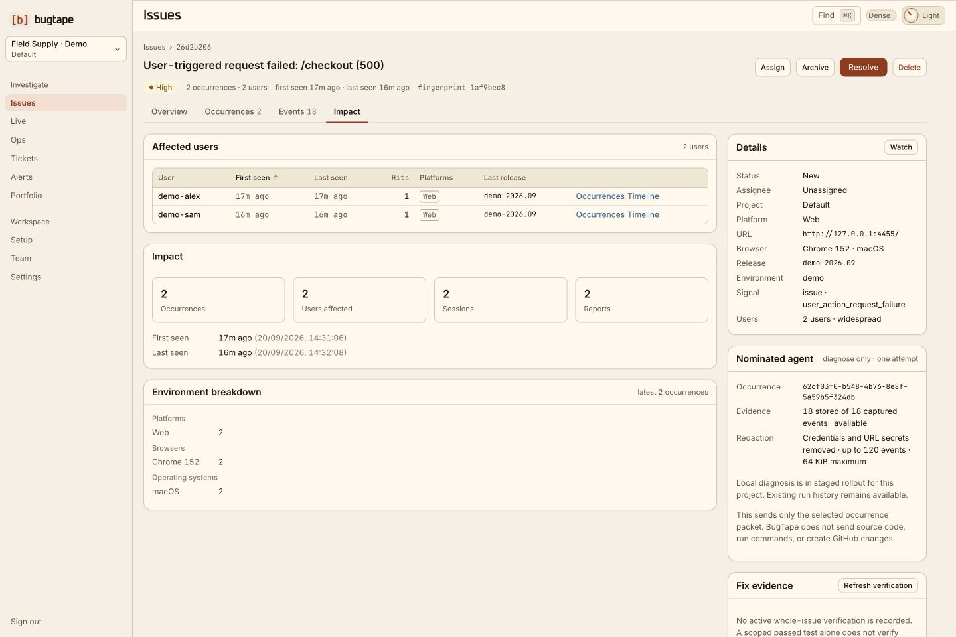Open the Find search box

836,15
